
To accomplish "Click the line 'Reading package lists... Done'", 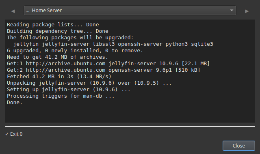I will coord(53,25).
